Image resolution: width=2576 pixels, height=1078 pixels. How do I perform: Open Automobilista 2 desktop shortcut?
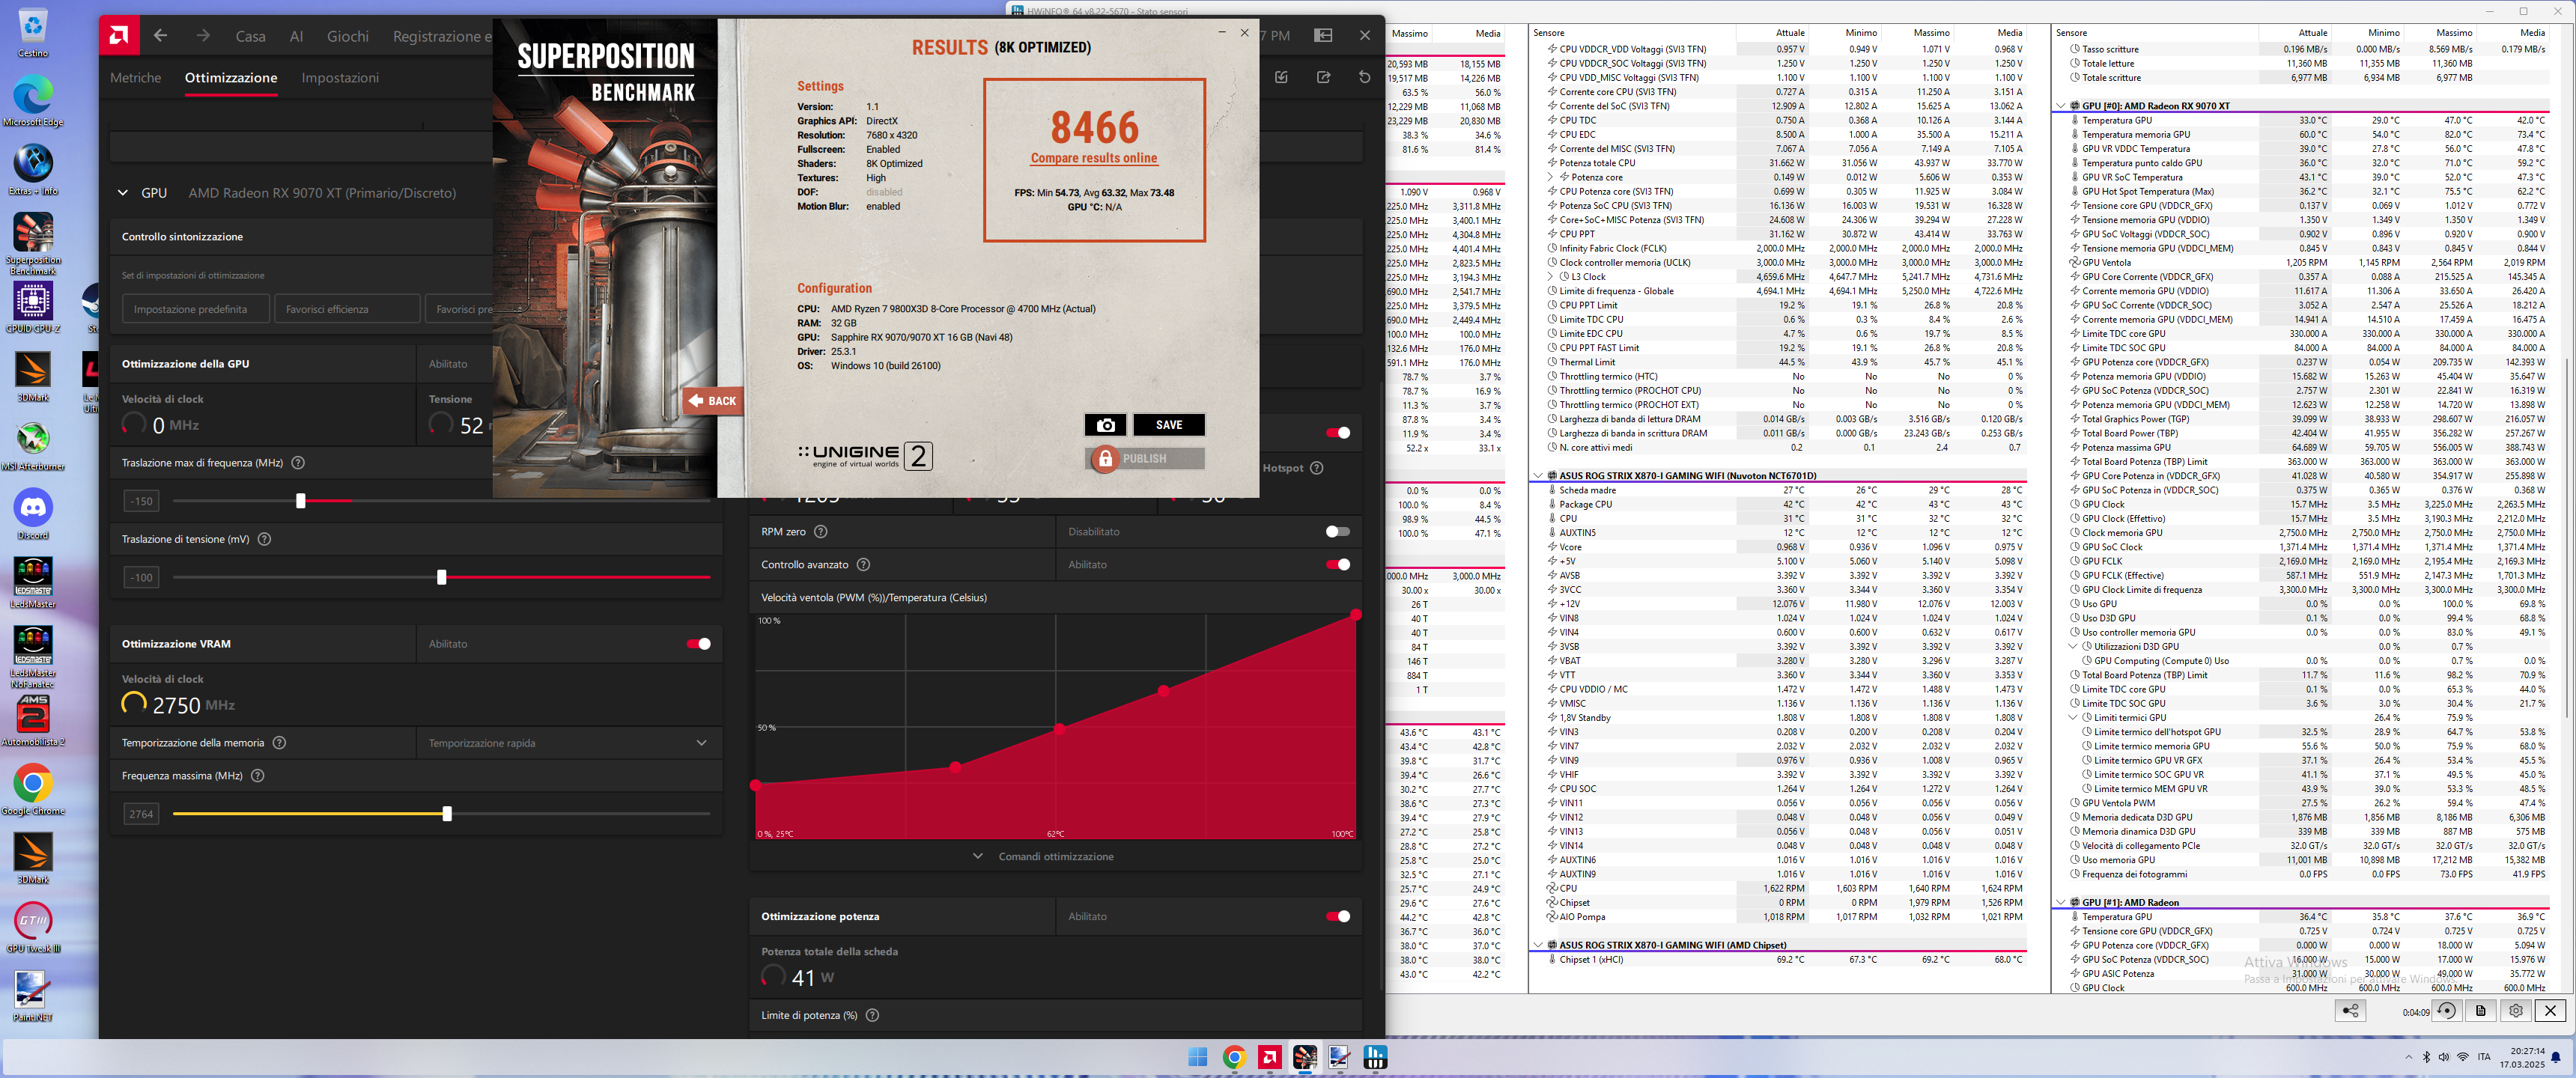coord(33,721)
